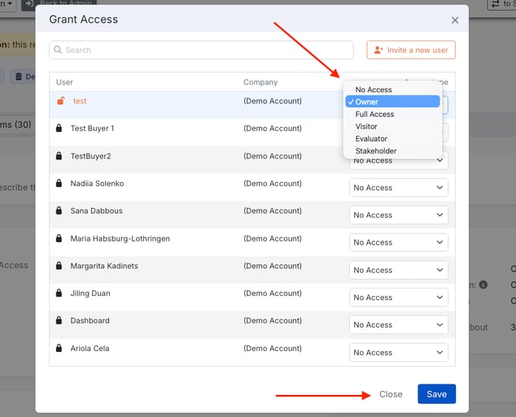Screen dimensions: 516x417
Task: Click the unlocked padlock icon beside test
Action: pyautogui.click(x=59, y=101)
